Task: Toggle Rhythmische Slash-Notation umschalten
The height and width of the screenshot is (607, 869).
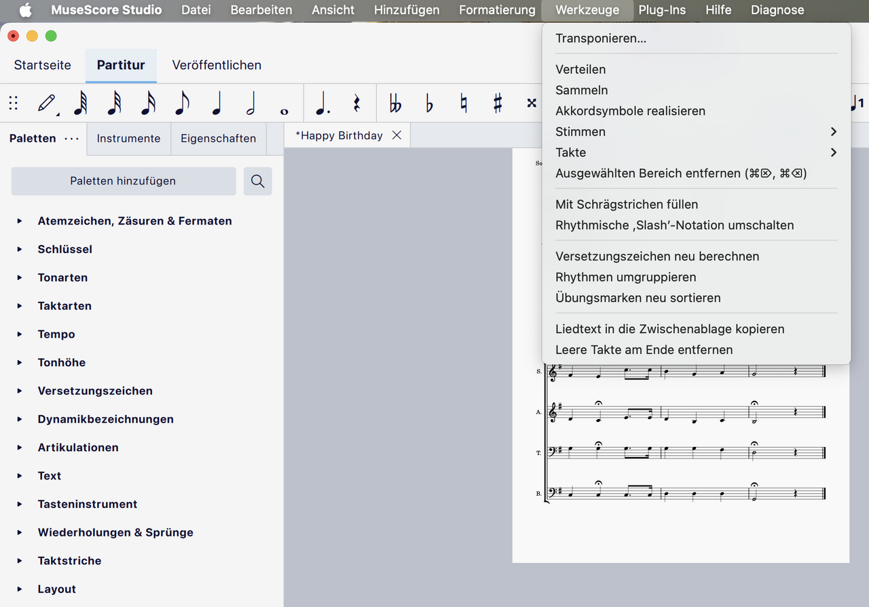Action: (x=696, y=225)
